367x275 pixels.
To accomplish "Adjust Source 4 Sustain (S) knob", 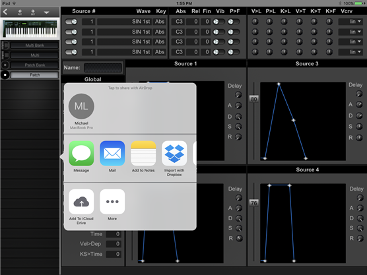I will point(360,228).
